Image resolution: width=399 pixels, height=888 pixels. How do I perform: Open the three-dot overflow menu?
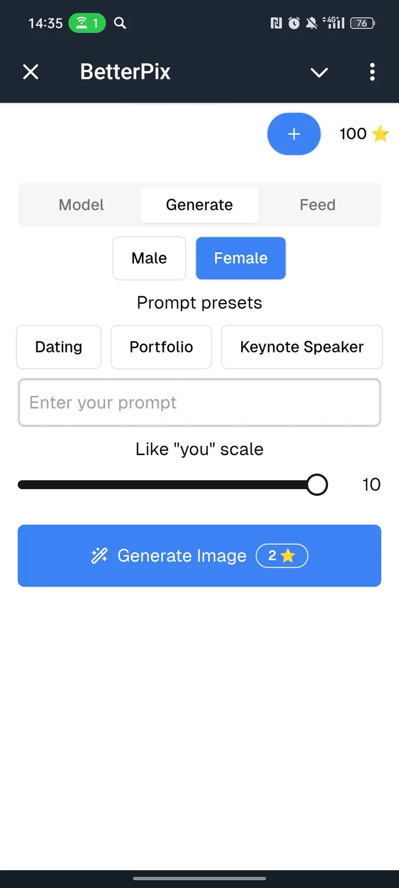(x=372, y=72)
